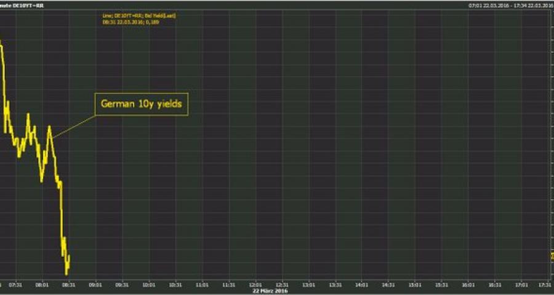This screenshot has height=295, width=554.
Task: Pick the 13:01 time axis label
Action: point(308,285)
